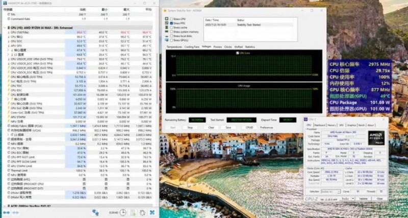The width and height of the screenshot is (408, 218).
Task: Click the HWiNFO expand-columns left arrows icon
Action: click(x=7, y=212)
